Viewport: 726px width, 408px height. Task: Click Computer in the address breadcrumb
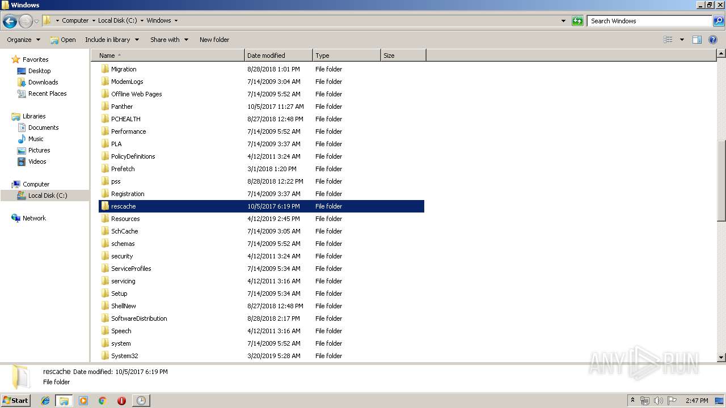pyautogui.click(x=75, y=20)
